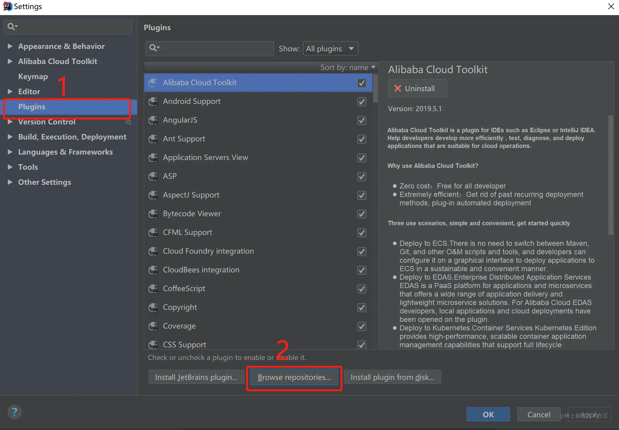Toggle the Copyright plugin checkbox

[362, 308]
